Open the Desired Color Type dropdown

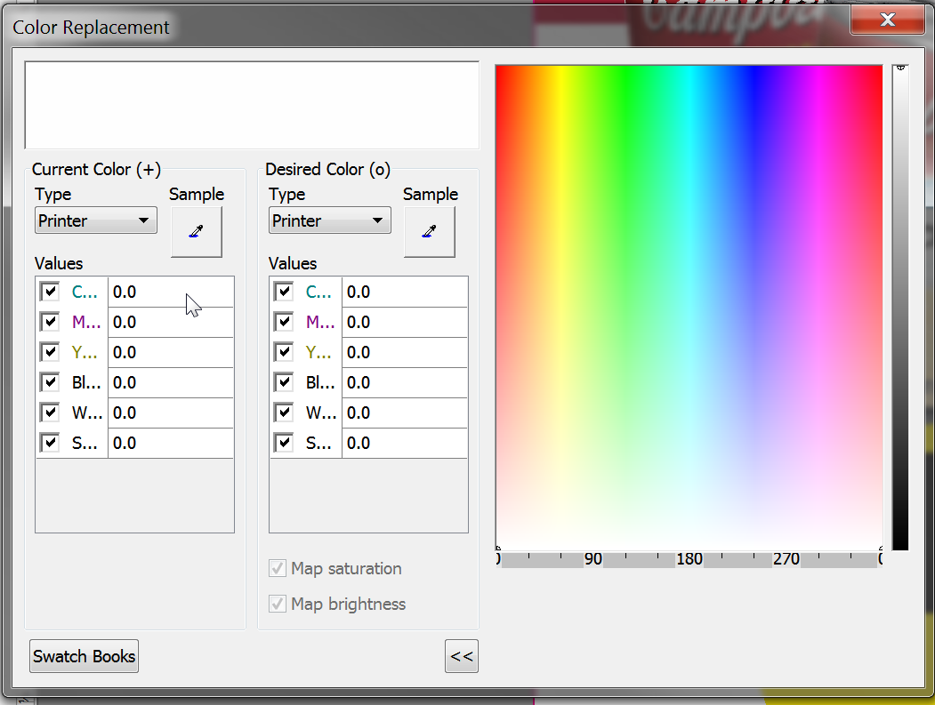[x=330, y=220]
